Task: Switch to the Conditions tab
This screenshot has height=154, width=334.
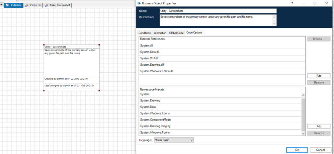Action: tap(145, 33)
